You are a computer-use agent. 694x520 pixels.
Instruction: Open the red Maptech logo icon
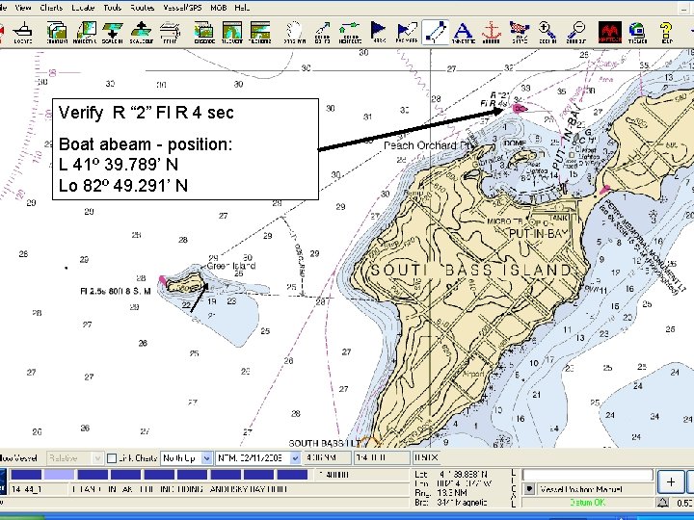point(609,33)
